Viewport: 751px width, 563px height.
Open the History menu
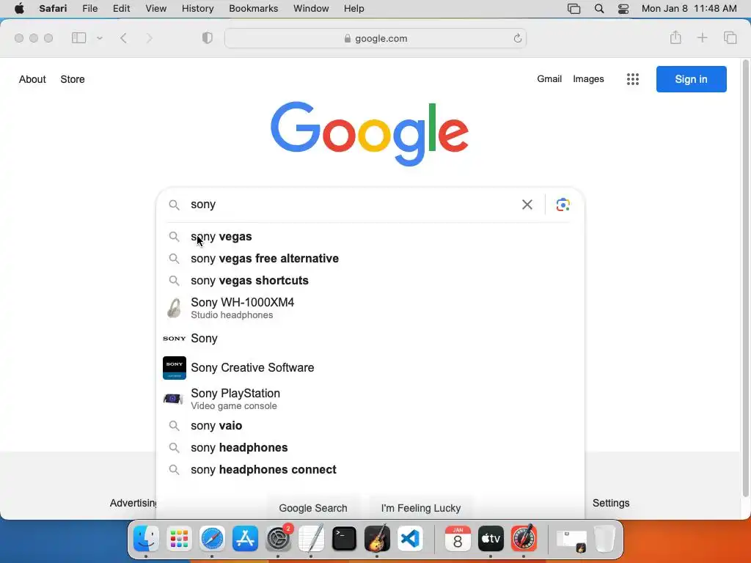coord(197,9)
